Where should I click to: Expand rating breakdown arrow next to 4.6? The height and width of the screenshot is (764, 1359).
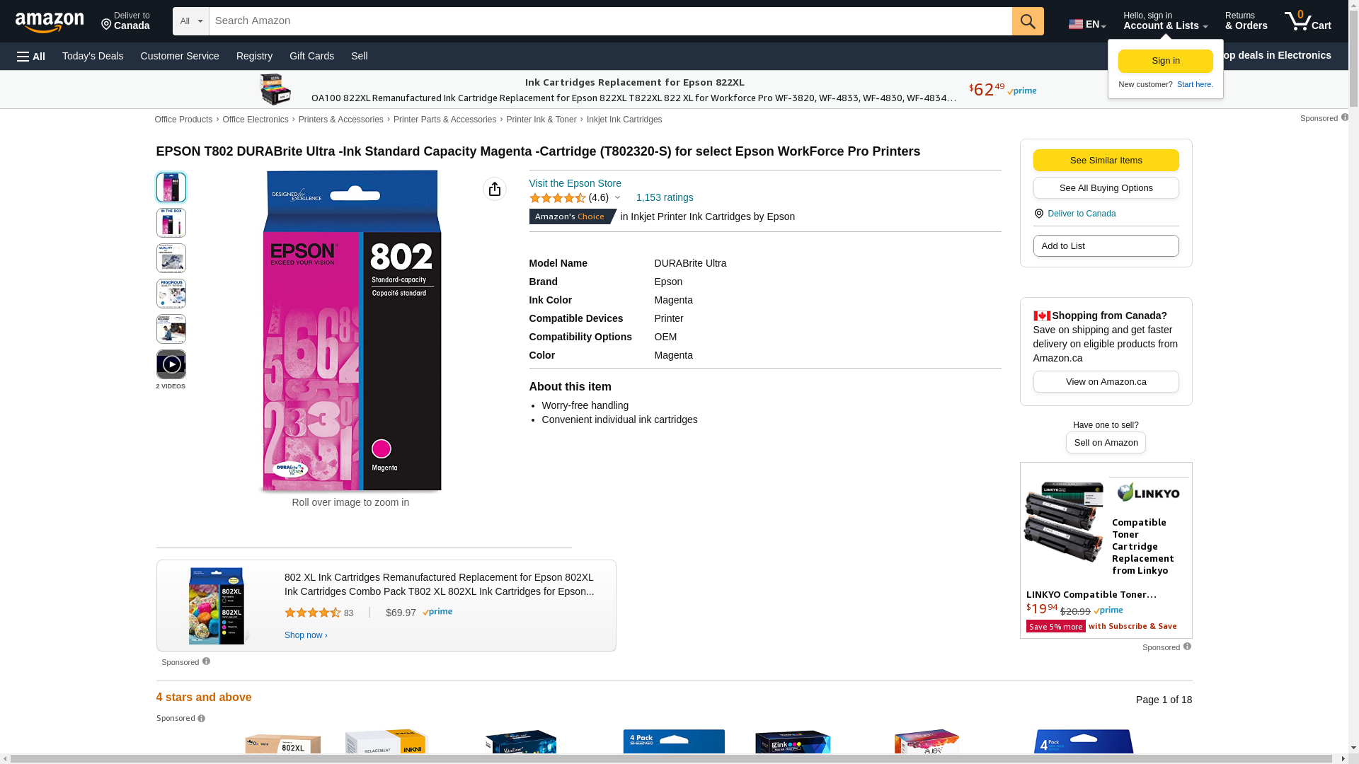tap(617, 198)
